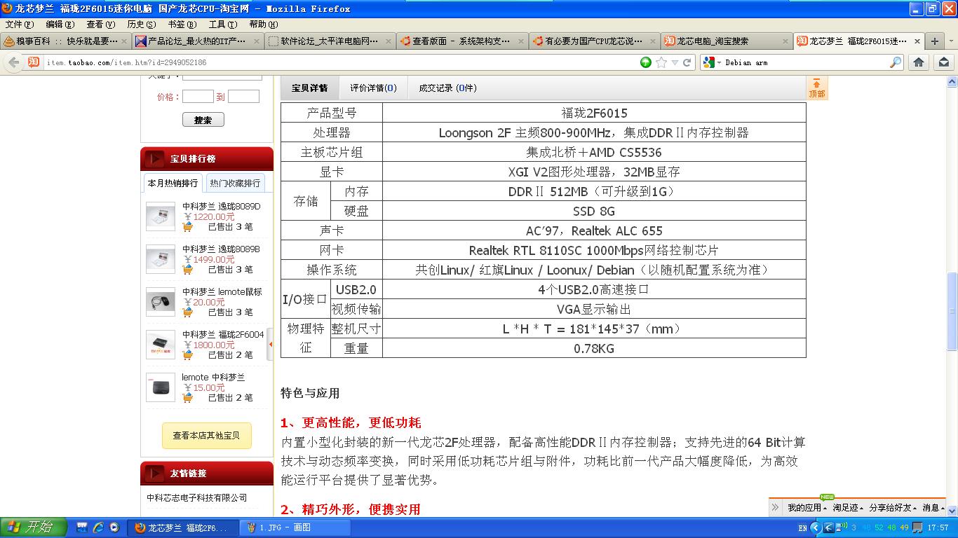
Task: Open the 书签 menu
Action: click(182, 24)
